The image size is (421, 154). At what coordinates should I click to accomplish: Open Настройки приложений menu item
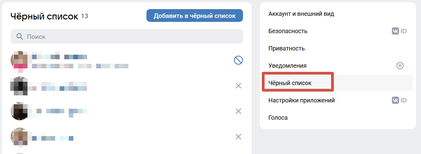[x=302, y=100]
